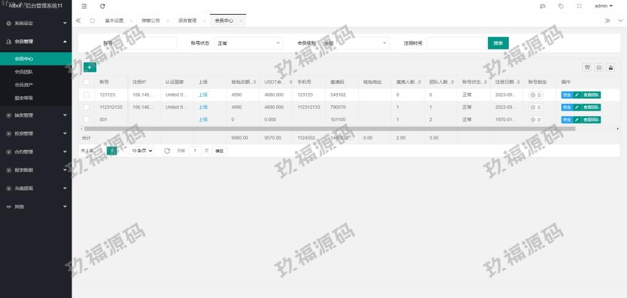
Task: Click the green 搜索 button
Action: [498, 43]
